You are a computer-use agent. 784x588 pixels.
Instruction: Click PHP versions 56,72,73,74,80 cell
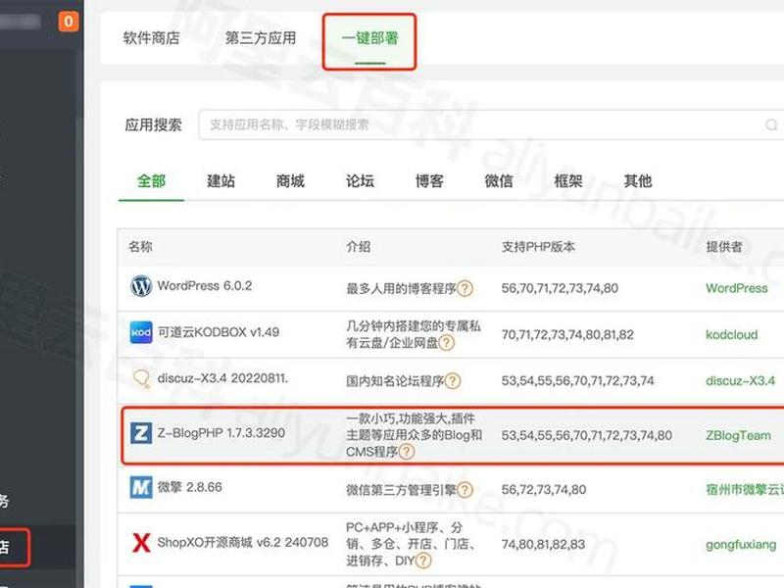tap(544, 489)
